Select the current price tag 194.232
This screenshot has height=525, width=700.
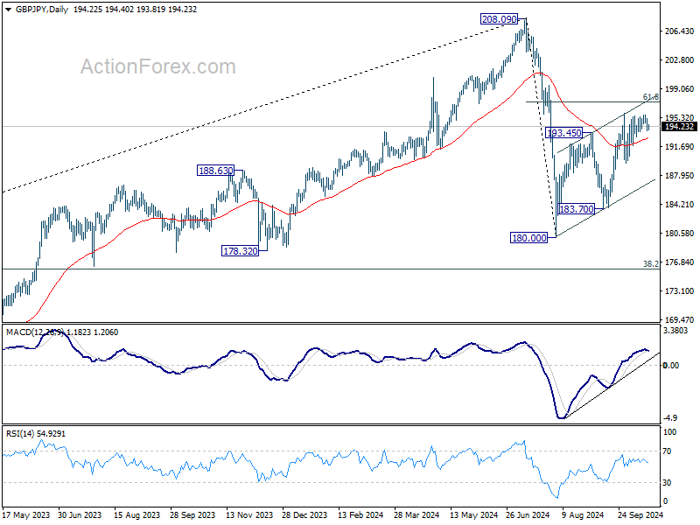pyautogui.click(x=679, y=127)
